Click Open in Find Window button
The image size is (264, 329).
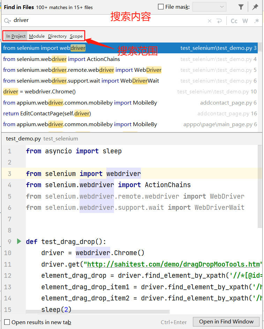(226, 322)
